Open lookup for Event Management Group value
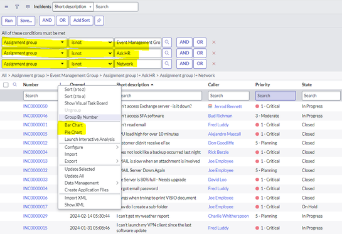The image size is (342, 234). pos(167,42)
